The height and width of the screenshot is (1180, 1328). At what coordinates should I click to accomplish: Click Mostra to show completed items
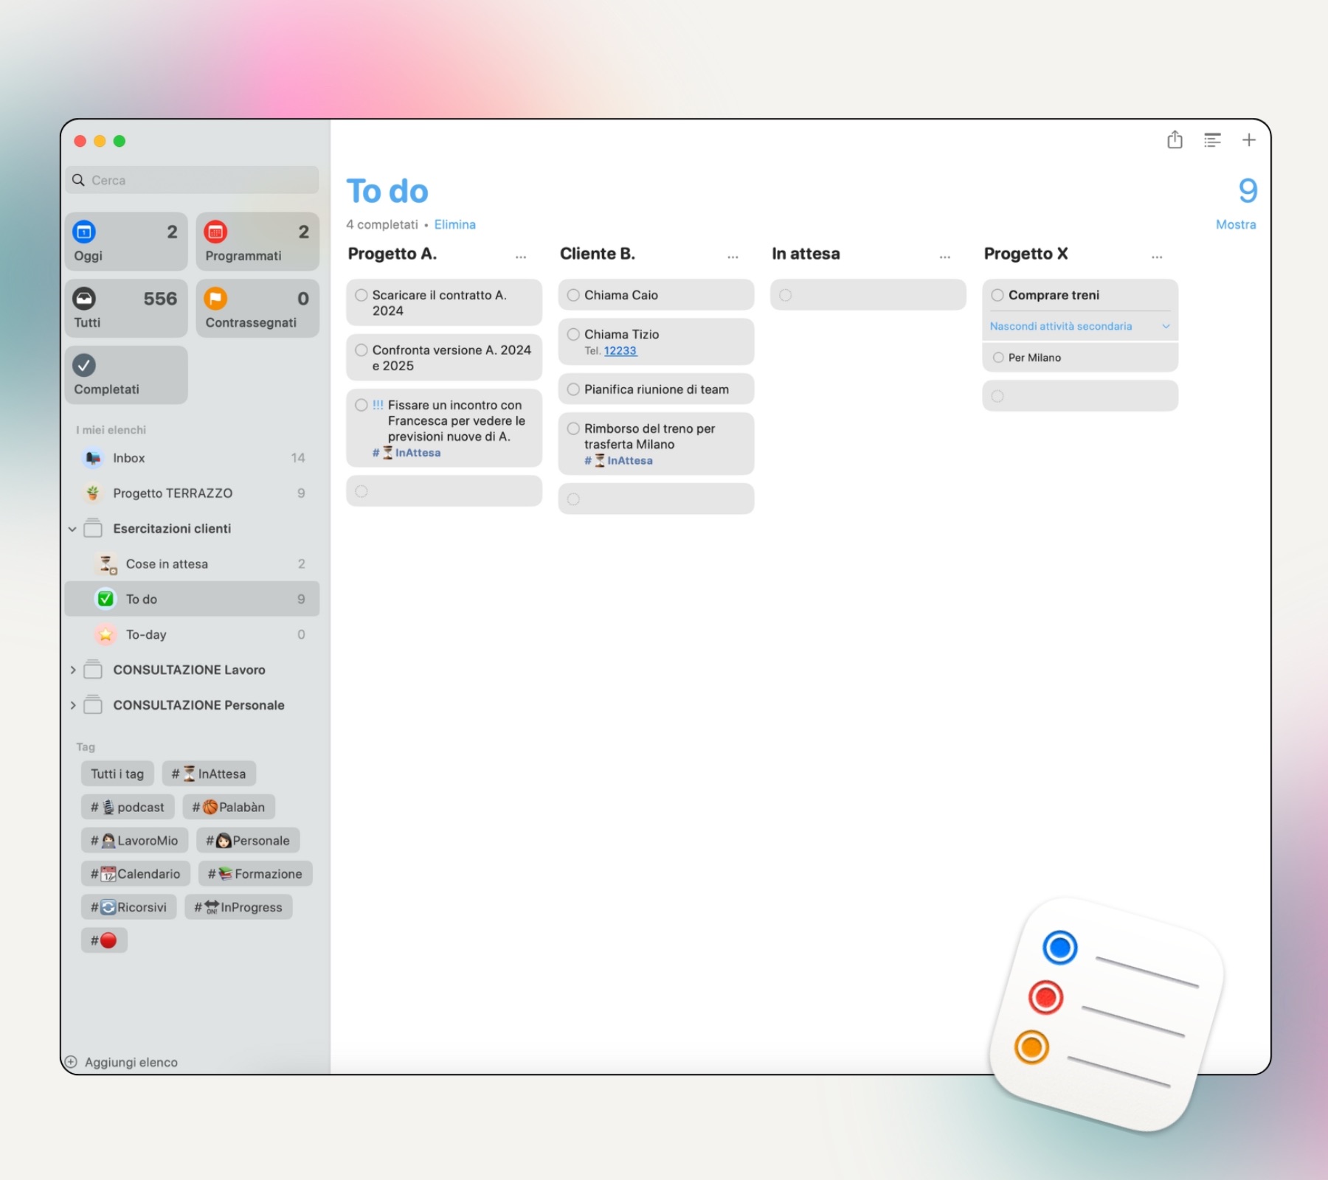(1235, 224)
